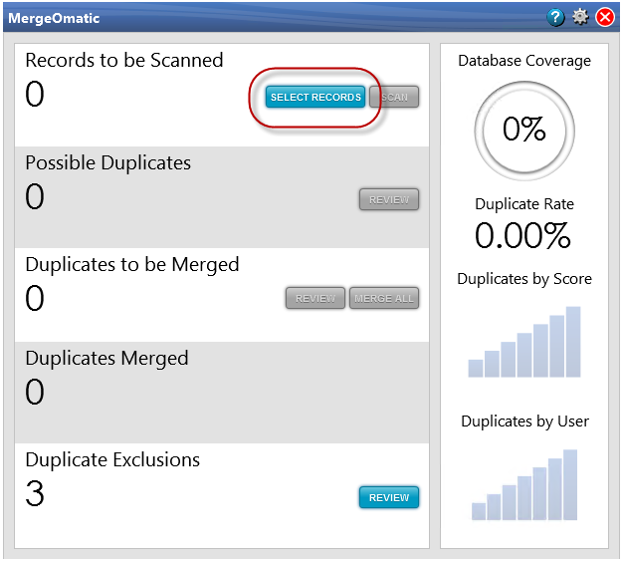This screenshot has height=562, width=624.
Task: Click the Records to be Scanned heading
Action: click(124, 61)
